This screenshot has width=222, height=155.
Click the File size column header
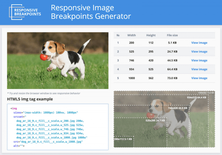pos(172,35)
